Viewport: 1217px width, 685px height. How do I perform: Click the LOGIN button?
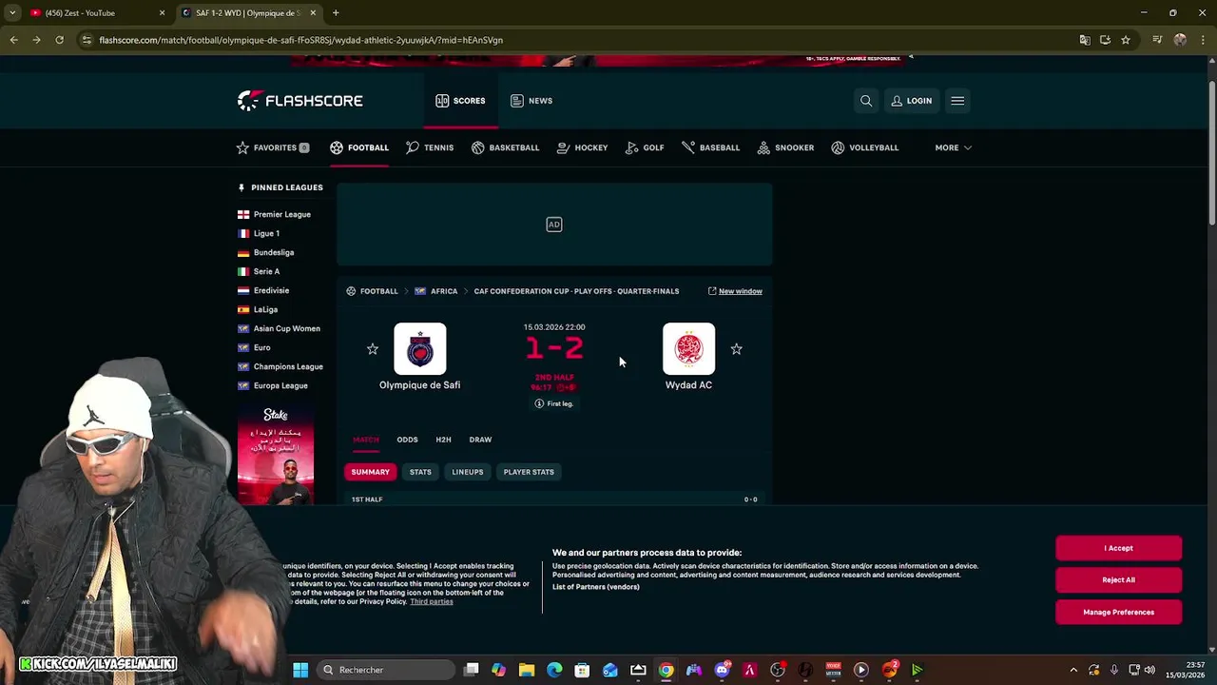[x=911, y=101]
